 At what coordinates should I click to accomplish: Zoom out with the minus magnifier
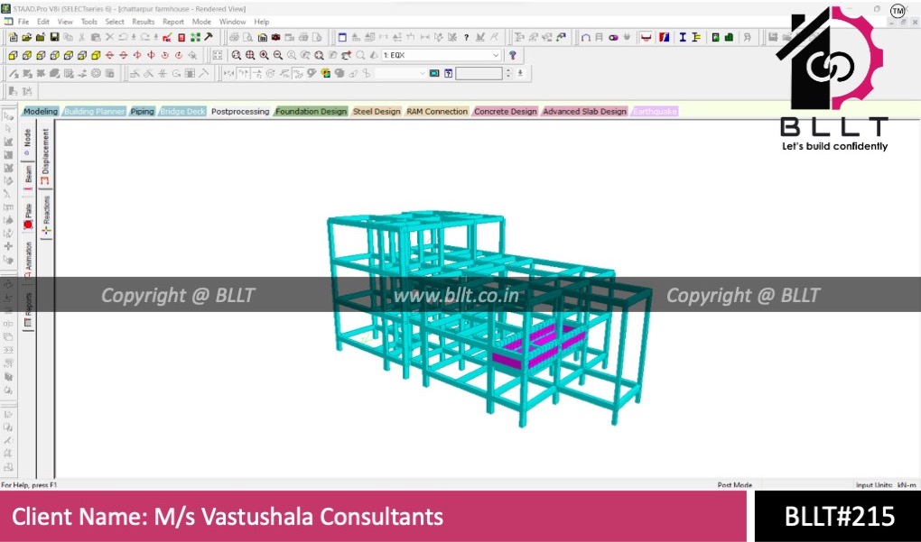pyautogui.click(x=278, y=55)
